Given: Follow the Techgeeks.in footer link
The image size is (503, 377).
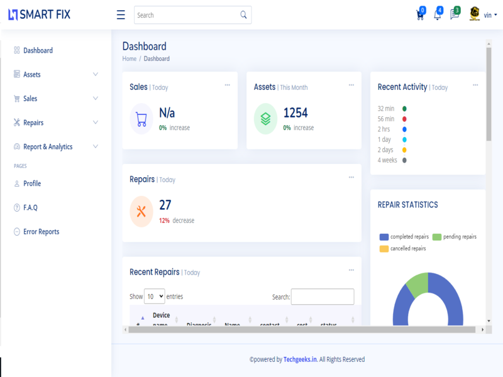Looking at the screenshot, I should click(x=299, y=359).
